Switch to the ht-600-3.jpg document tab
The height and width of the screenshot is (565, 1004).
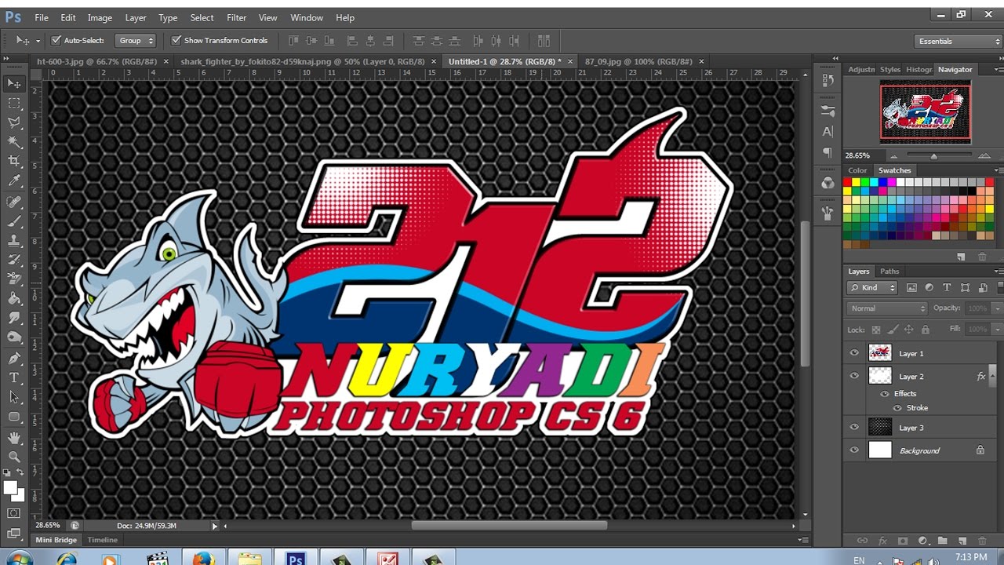coord(97,61)
